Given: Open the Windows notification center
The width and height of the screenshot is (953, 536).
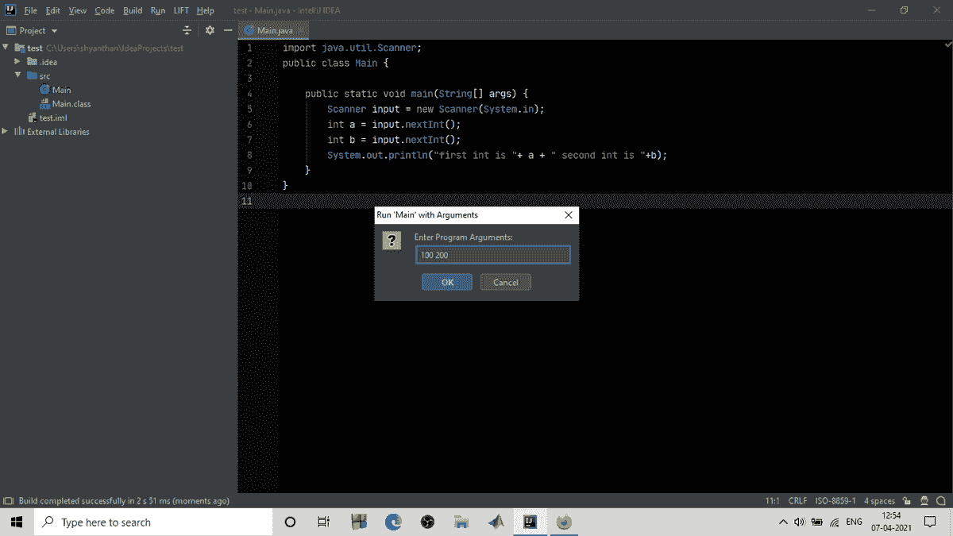Looking at the screenshot, I should pos(930,522).
